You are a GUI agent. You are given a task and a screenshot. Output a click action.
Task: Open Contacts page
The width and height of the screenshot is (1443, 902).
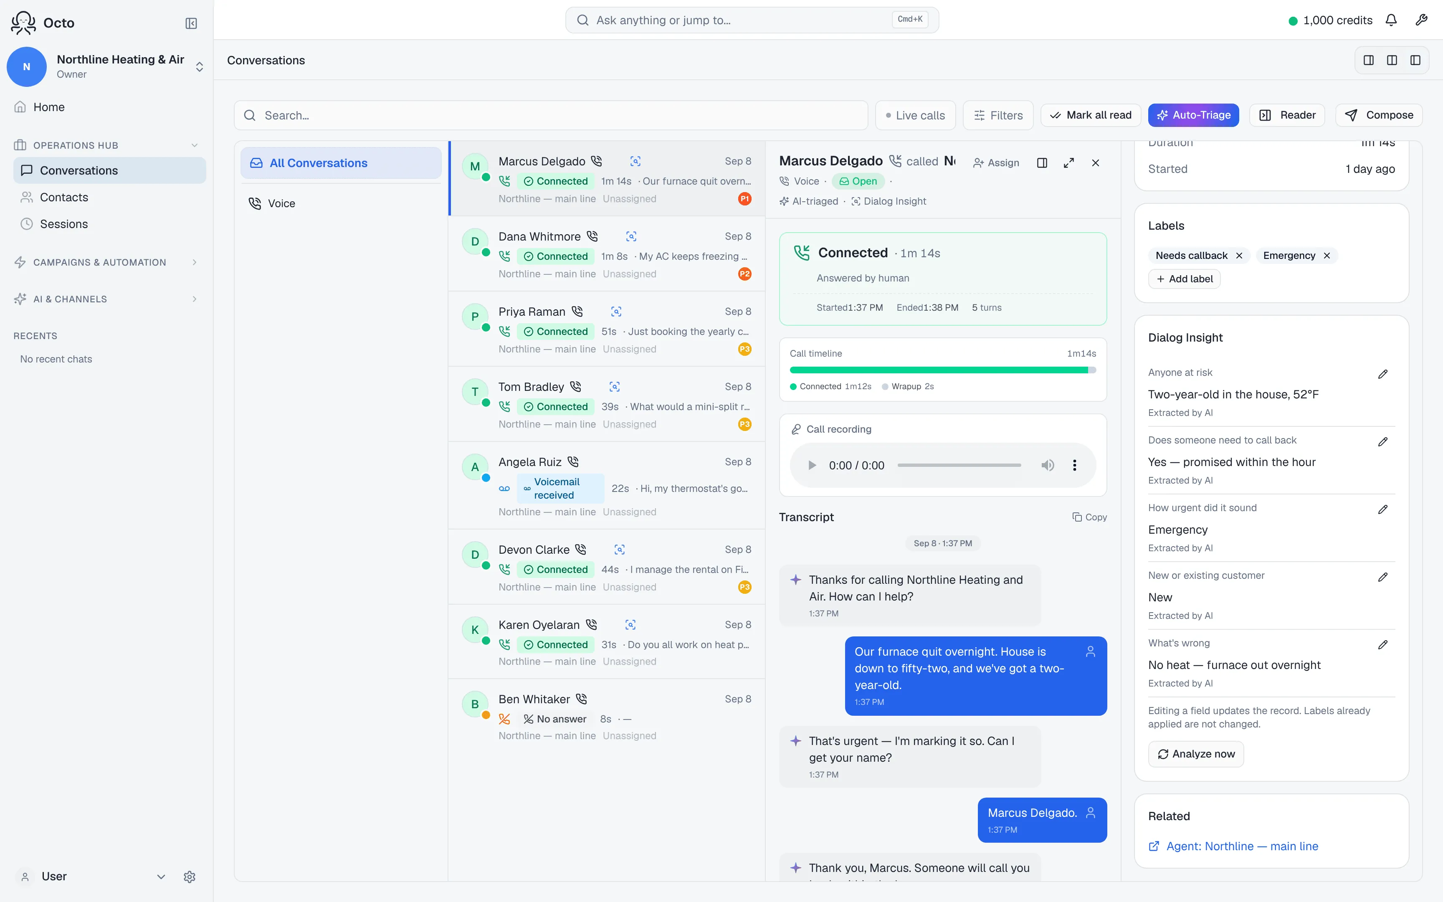click(x=110, y=198)
